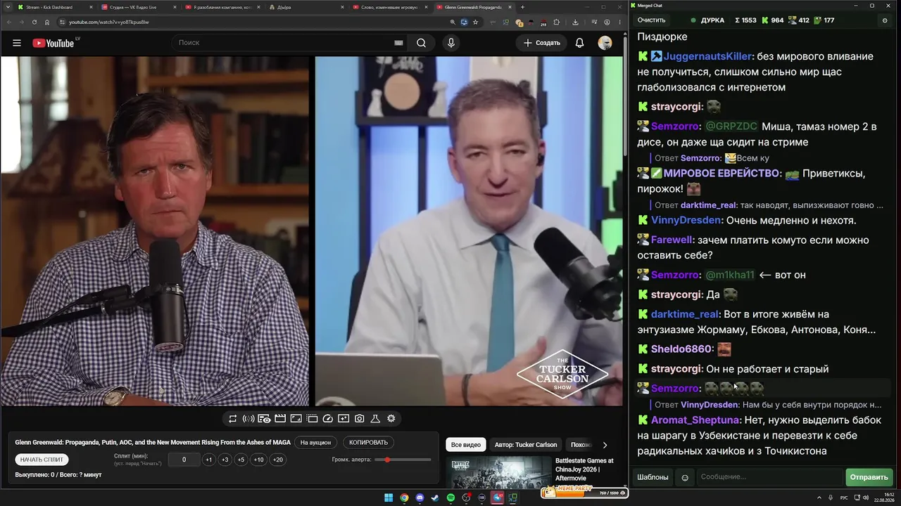Click the Aromat_Sheptuna username in chat

(695, 420)
